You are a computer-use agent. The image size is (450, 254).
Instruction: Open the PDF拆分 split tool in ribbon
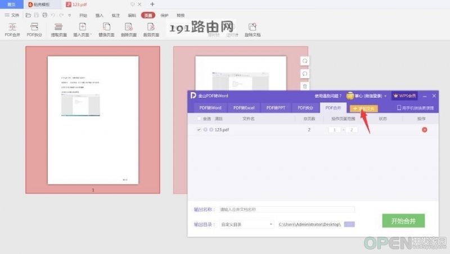[34, 30]
